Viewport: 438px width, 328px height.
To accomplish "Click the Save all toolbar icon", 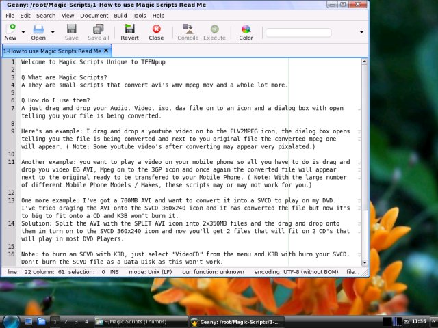I will (x=99, y=32).
